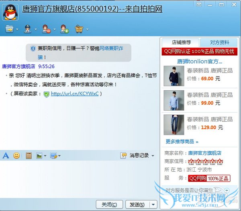The height and width of the screenshot is (211, 241).
Task: Open the 发送 send options dropdown arrow
Action: (x=153, y=205)
